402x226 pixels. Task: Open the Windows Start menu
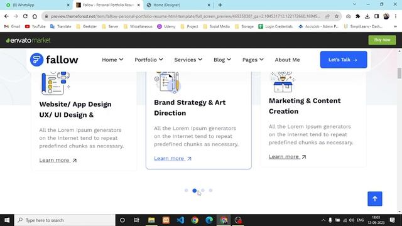click(7, 220)
